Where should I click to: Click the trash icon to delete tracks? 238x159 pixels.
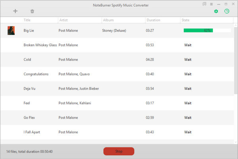(x=32, y=11)
